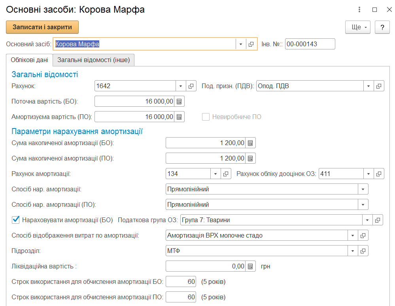This screenshot has height=306, width=395.
Task: Click the ? help button
Action: (382, 27)
